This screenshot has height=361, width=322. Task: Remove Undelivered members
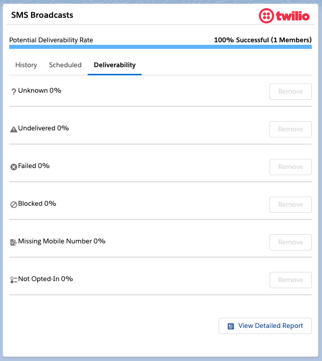(x=290, y=129)
